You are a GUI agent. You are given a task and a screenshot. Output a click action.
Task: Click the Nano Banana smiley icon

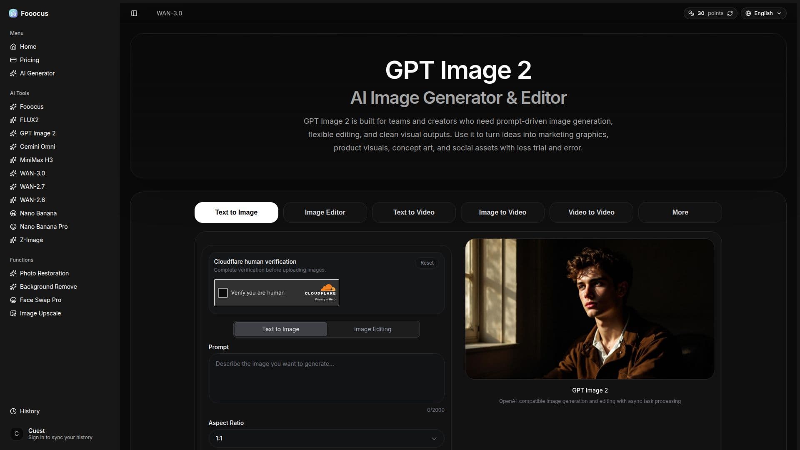[13, 213]
